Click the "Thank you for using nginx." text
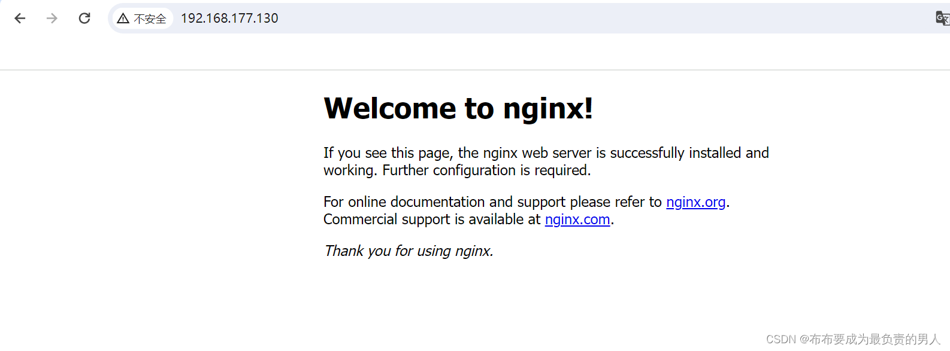 pyautogui.click(x=409, y=251)
